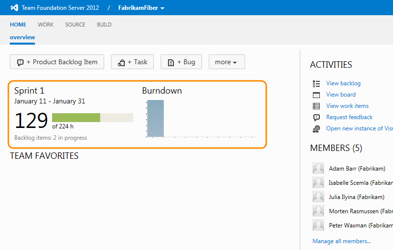The height and width of the screenshot is (250, 393).
Task: Expand the more dropdown button
Action: point(227,62)
